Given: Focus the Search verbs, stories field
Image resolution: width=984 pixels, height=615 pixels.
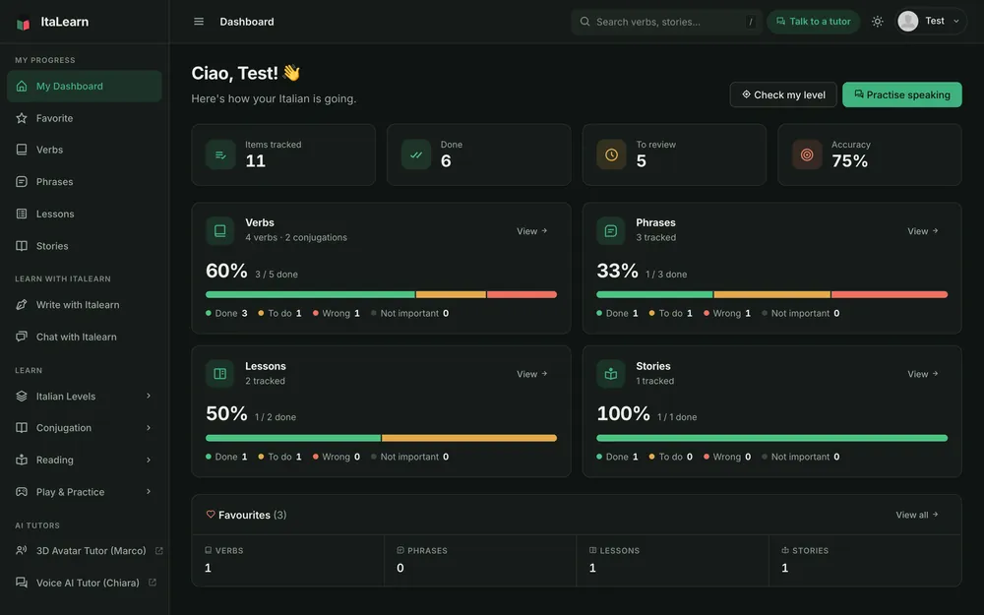Looking at the screenshot, I should coord(666,22).
